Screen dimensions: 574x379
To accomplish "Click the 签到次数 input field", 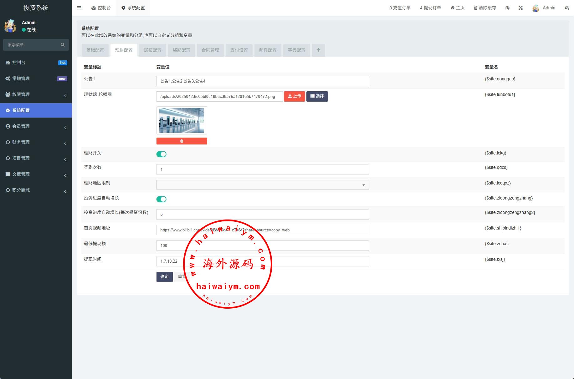I will coord(262,169).
